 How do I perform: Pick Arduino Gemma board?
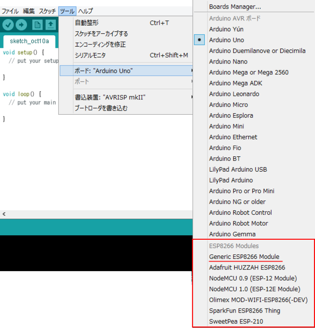pyautogui.click(x=254, y=234)
